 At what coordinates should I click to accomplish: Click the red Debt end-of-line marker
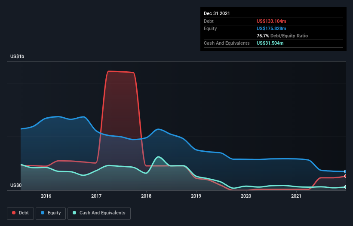click(x=346, y=176)
